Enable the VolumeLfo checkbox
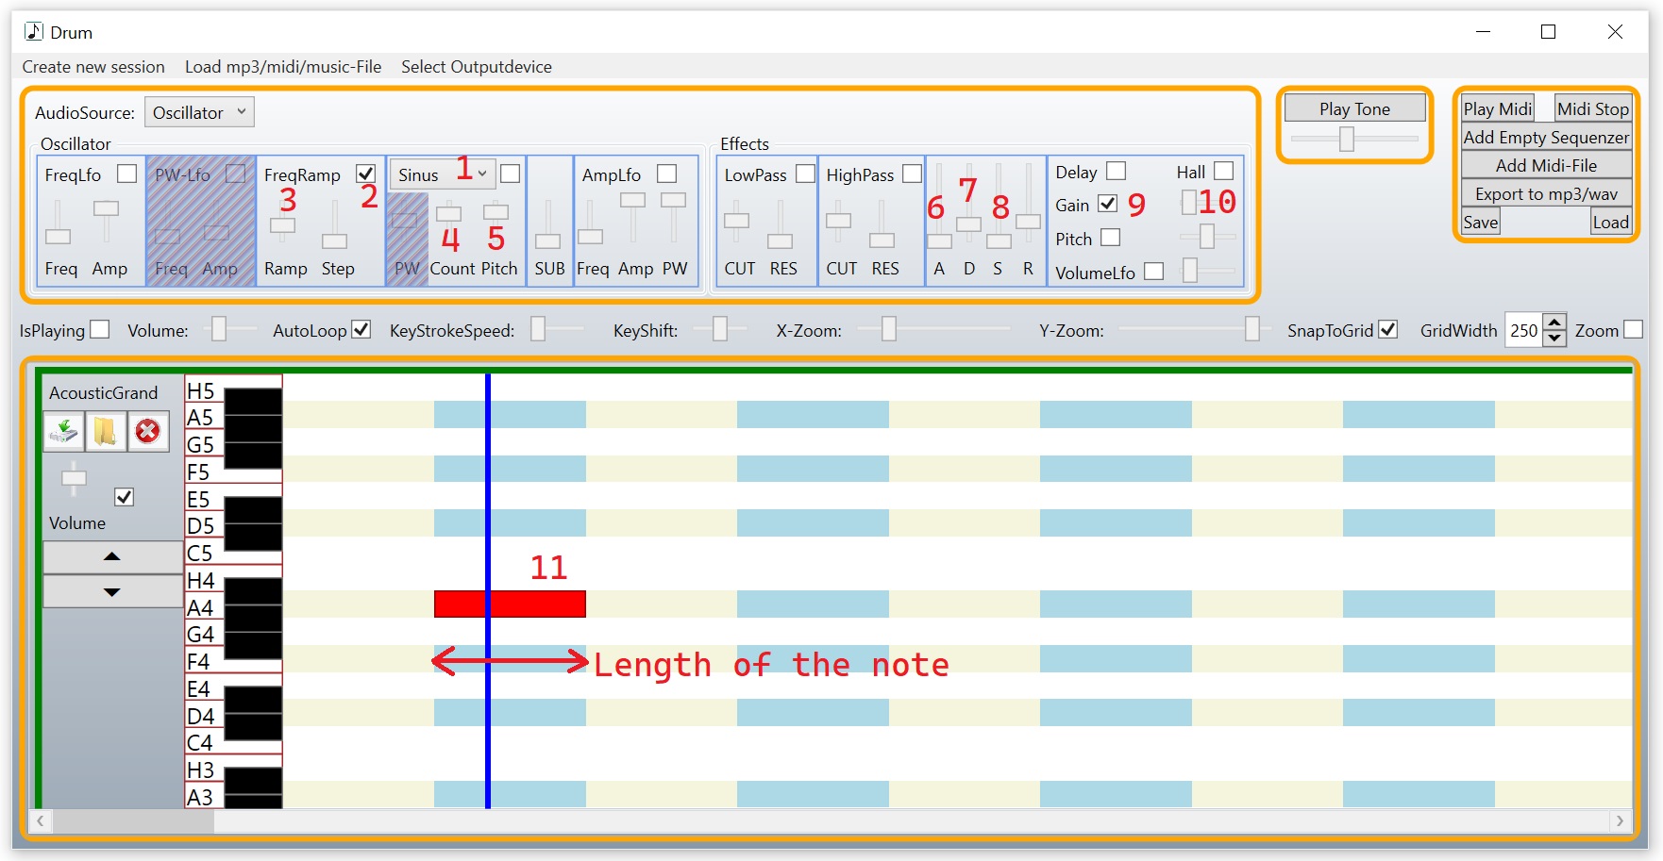Image resolution: width=1663 pixels, height=861 pixels. pos(1153,272)
